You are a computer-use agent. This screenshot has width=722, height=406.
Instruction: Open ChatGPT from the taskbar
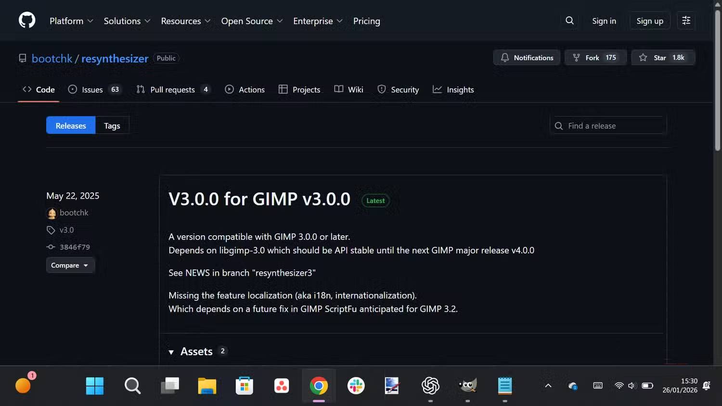coord(430,385)
